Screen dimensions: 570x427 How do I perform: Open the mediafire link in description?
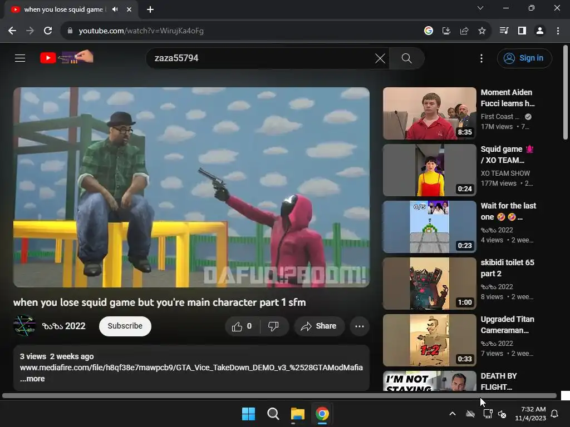(x=191, y=368)
